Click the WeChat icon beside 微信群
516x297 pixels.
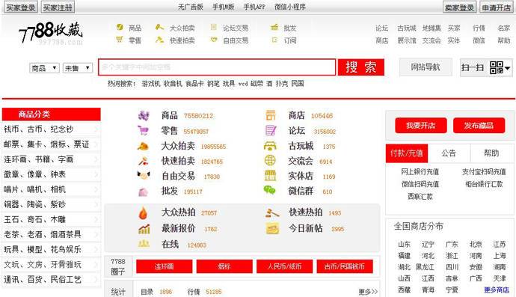269,190
